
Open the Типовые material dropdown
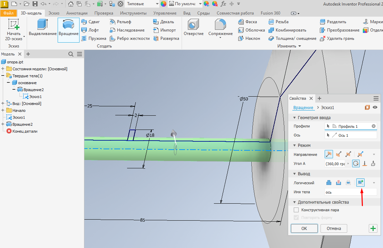click(157, 4)
